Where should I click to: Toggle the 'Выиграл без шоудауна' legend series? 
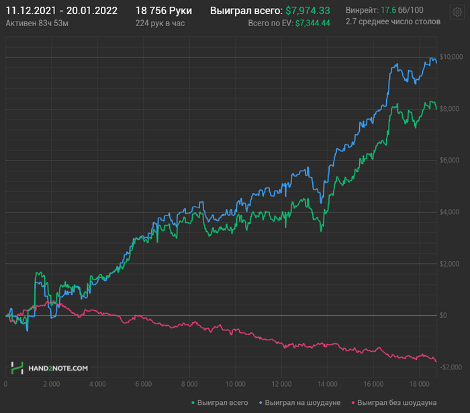[394, 402]
